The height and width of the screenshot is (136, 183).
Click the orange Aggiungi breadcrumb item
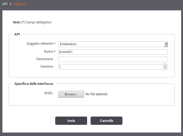(20, 4)
